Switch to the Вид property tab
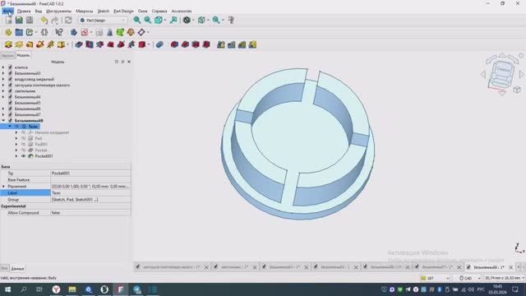 coord(4,268)
